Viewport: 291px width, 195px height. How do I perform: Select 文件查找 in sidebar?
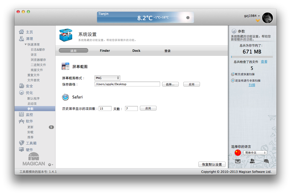tap(33, 80)
